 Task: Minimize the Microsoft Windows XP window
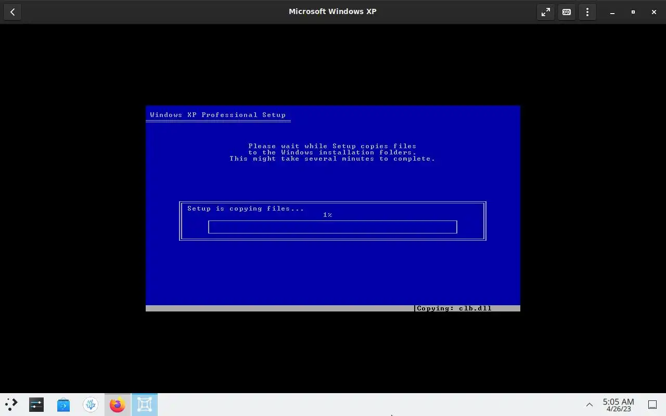612,11
